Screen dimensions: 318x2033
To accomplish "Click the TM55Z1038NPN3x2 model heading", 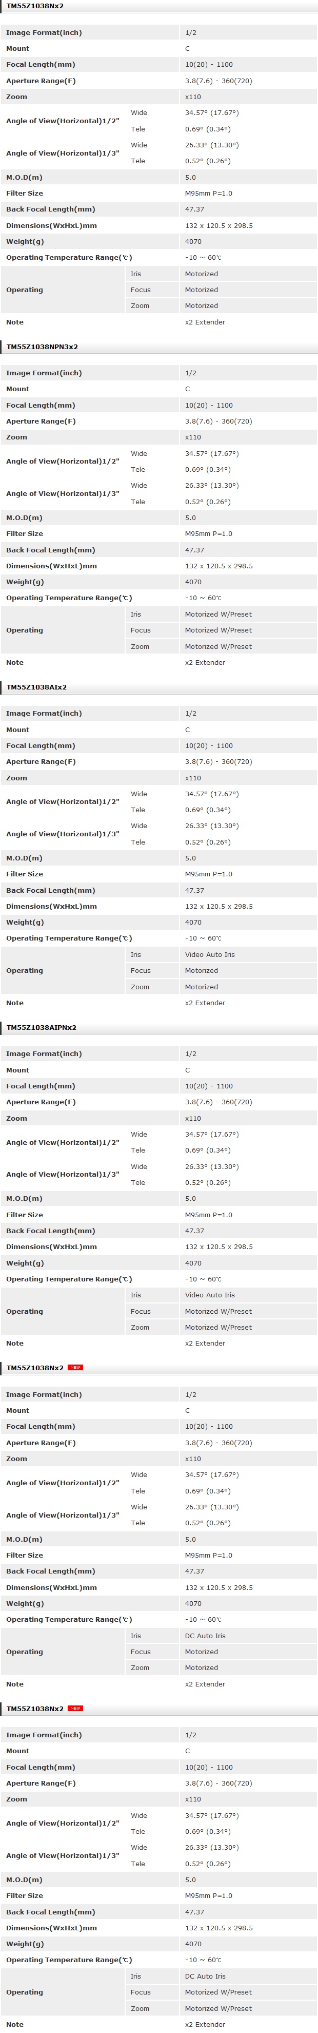I will point(42,347).
